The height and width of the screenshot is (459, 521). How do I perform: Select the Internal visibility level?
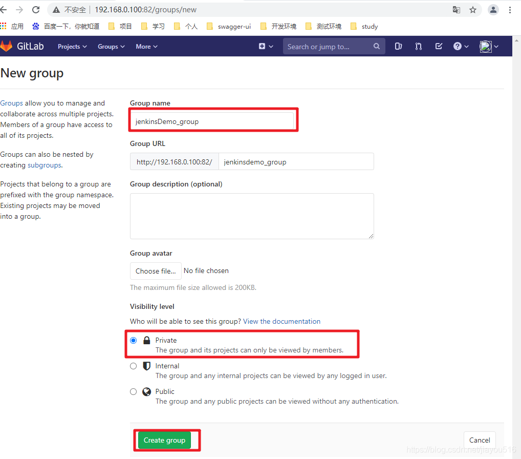[133, 366]
